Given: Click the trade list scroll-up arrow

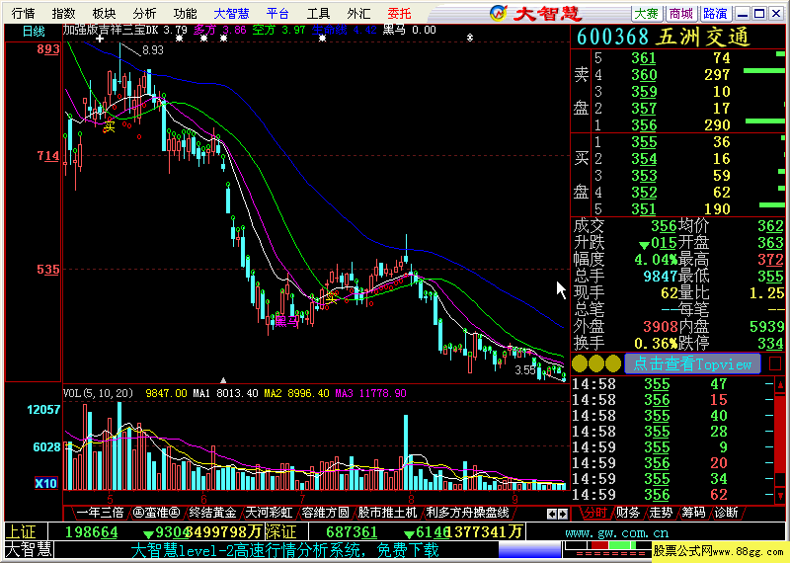Looking at the screenshot, I should [x=780, y=386].
